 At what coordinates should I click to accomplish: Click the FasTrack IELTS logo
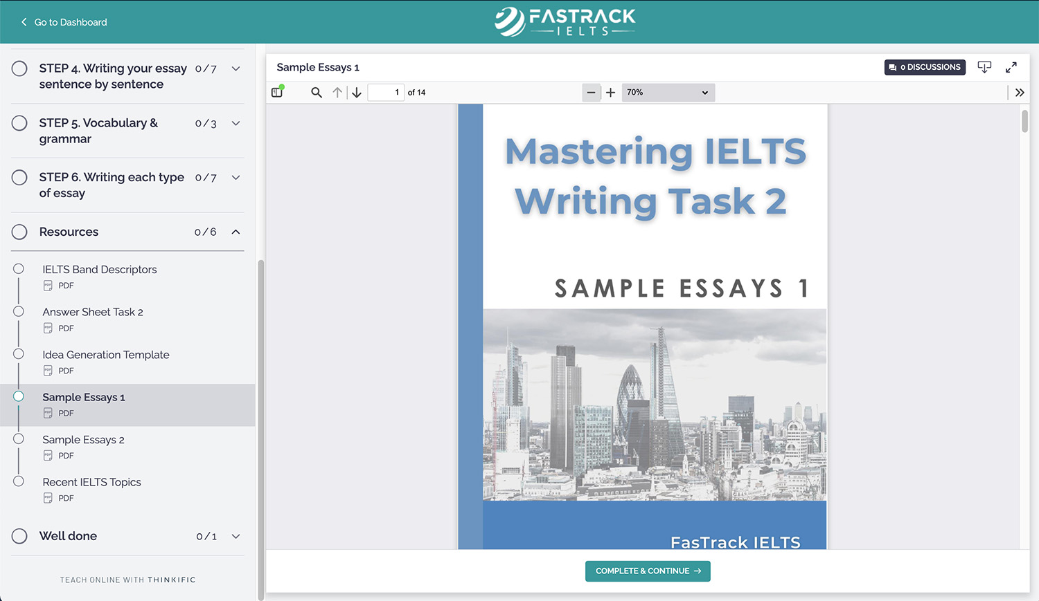[x=565, y=21]
